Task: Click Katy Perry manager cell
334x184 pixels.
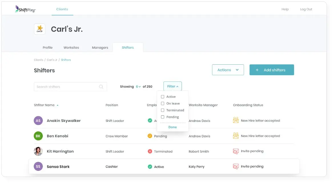Action: pos(196,167)
